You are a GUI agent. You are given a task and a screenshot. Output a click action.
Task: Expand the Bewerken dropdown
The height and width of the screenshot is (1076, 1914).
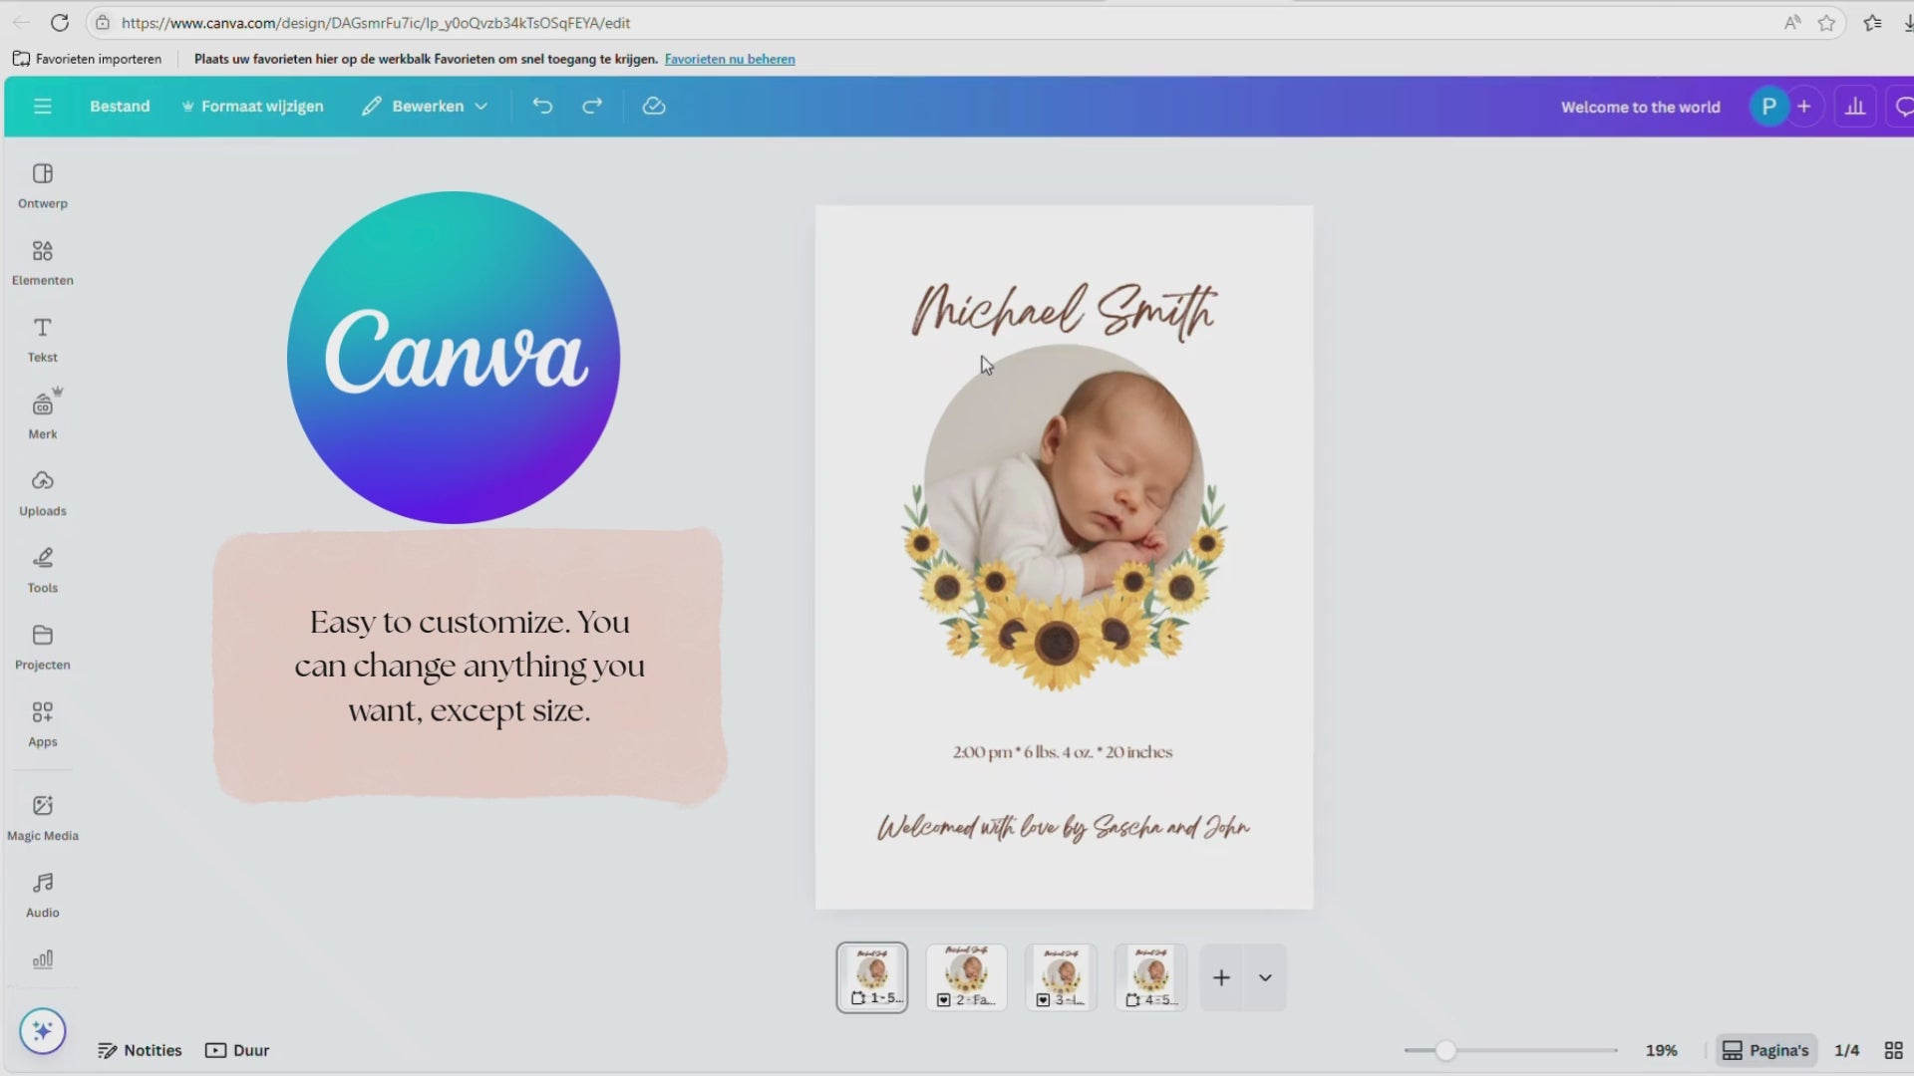click(x=425, y=106)
